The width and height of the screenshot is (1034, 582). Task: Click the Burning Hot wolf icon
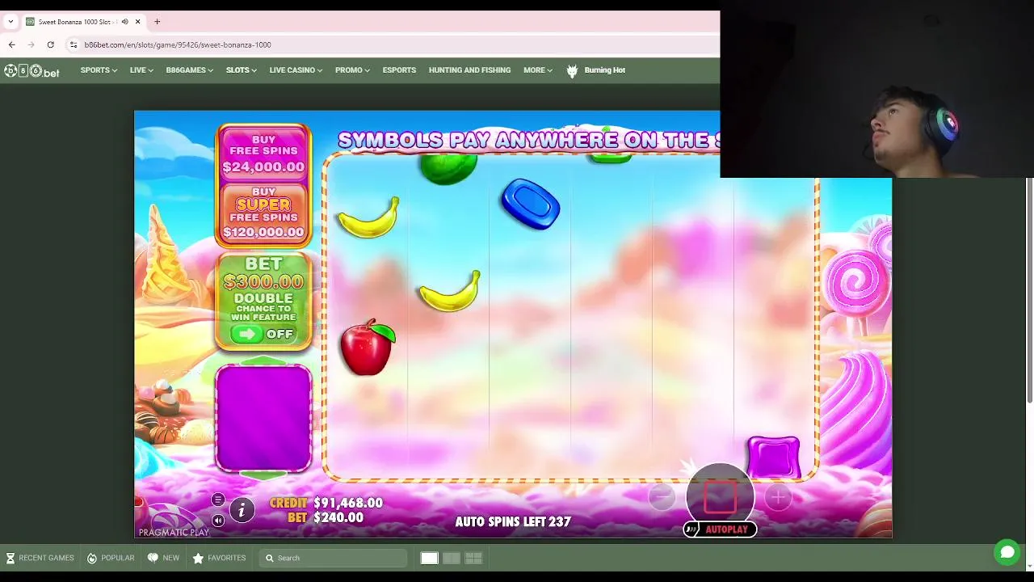click(572, 71)
